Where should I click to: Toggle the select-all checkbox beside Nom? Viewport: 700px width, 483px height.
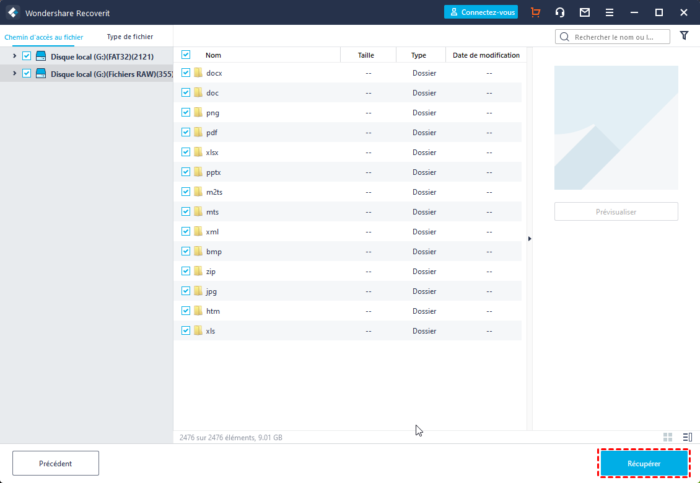(x=186, y=55)
